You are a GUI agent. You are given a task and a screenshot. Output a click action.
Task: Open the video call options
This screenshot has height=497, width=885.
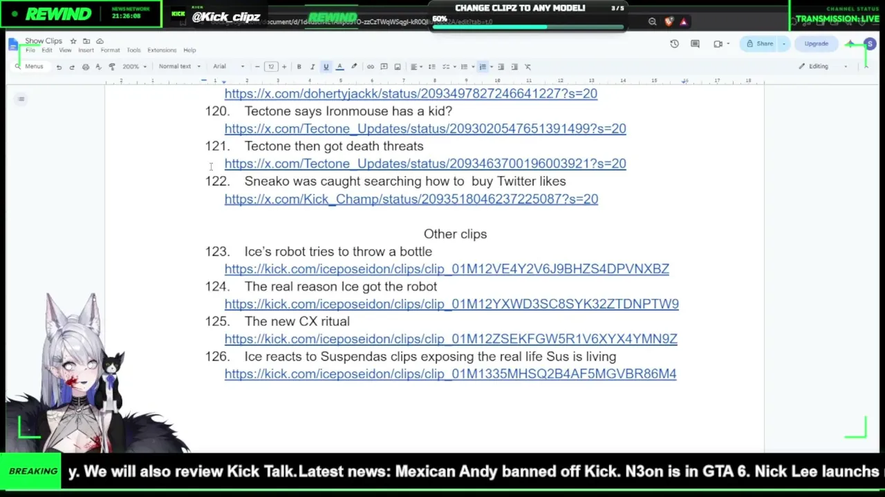pos(721,44)
